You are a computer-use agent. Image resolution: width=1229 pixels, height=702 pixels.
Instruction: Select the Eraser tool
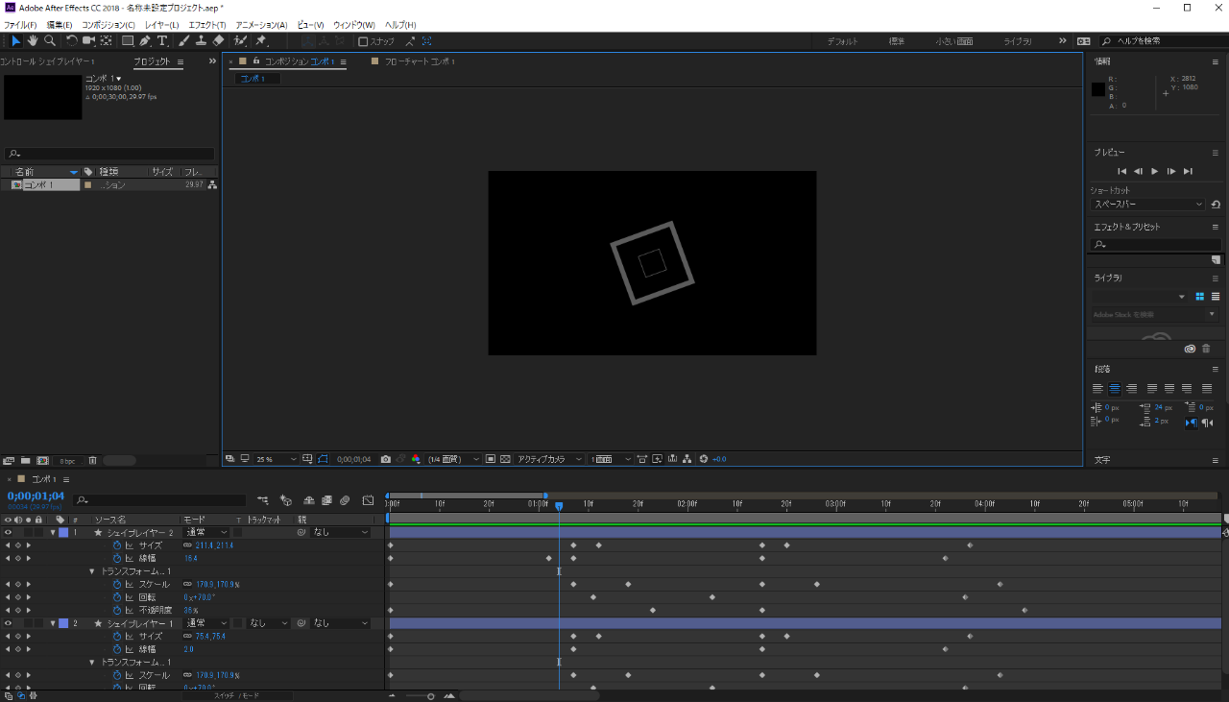218,41
